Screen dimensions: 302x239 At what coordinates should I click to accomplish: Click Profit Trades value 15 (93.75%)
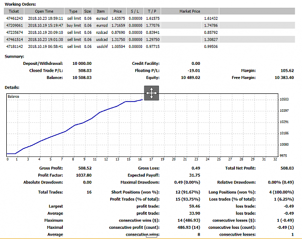tap(188, 199)
